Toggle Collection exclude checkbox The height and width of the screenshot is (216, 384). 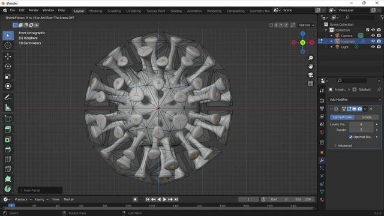(x=368, y=30)
